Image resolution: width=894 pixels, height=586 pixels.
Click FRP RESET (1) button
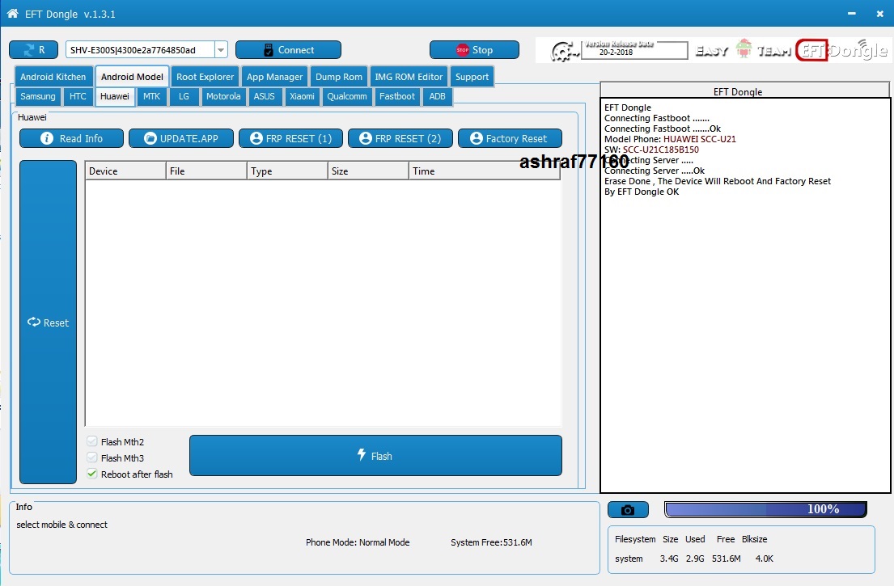[x=290, y=138]
